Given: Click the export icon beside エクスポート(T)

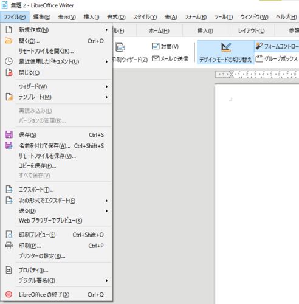Looking at the screenshot, I should pyautogui.click(x=9, y=189).
